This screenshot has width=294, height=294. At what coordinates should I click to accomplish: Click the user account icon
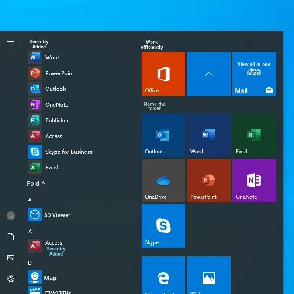pos(11,216)
